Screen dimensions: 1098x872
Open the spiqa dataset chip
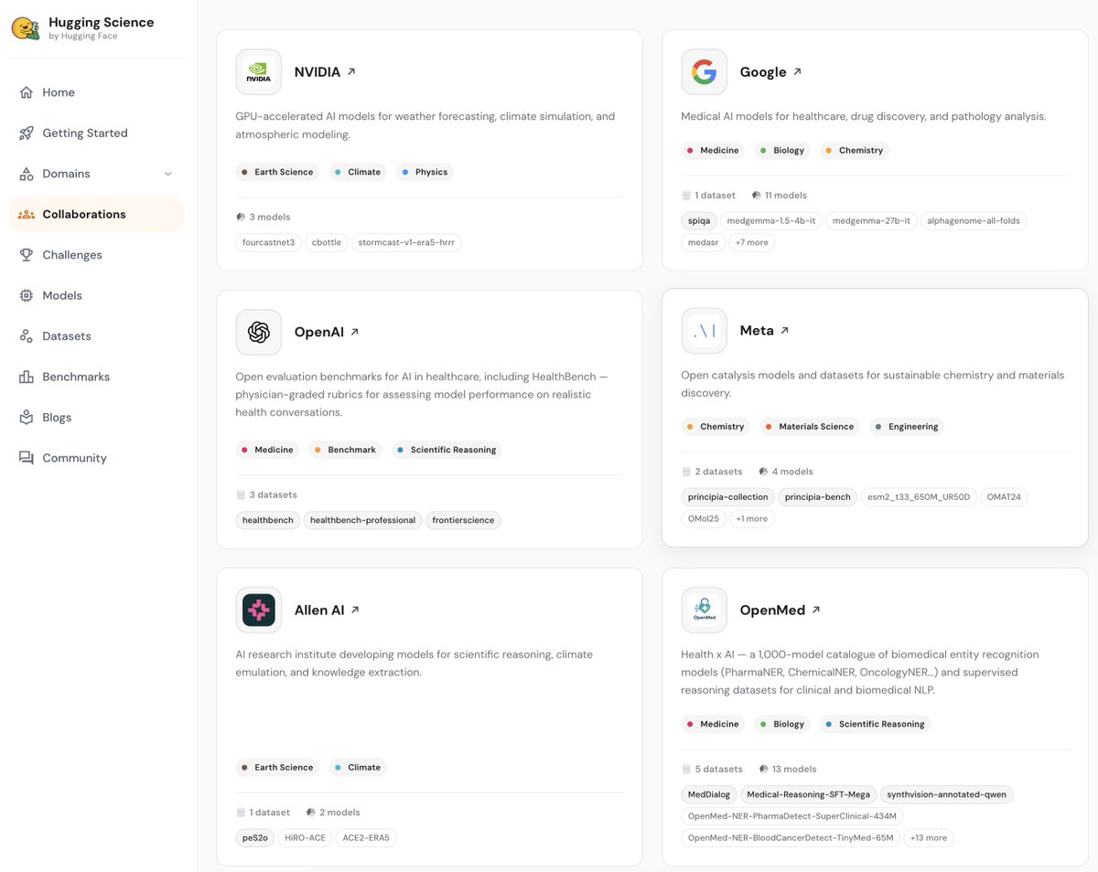pos(700,220)
